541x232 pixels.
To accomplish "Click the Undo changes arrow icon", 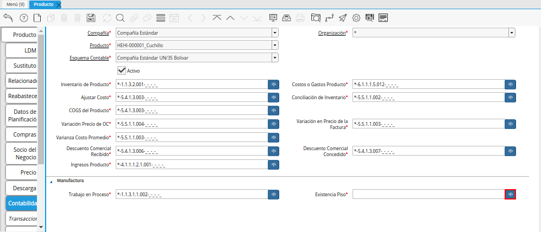I will (x=8, y=17).
